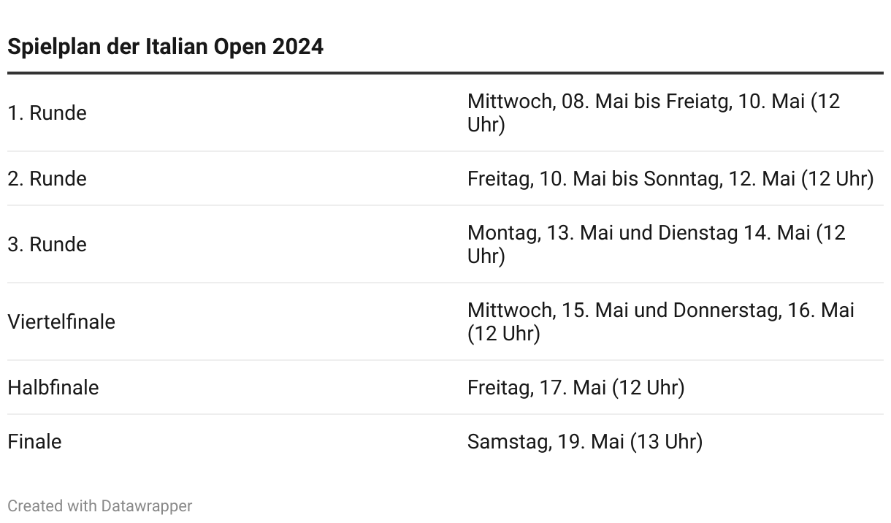The height and width of the screenshot is (523, 891).
Task: Select the Finale row label
Action: tap(34, 442)
